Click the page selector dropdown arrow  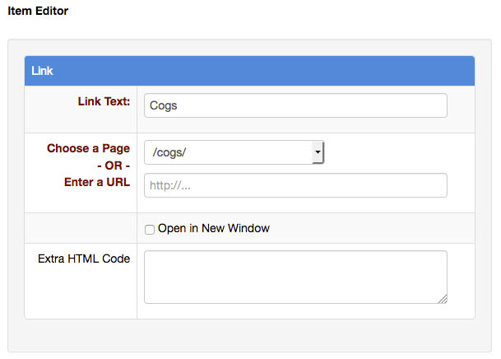[x=318, y=152]
